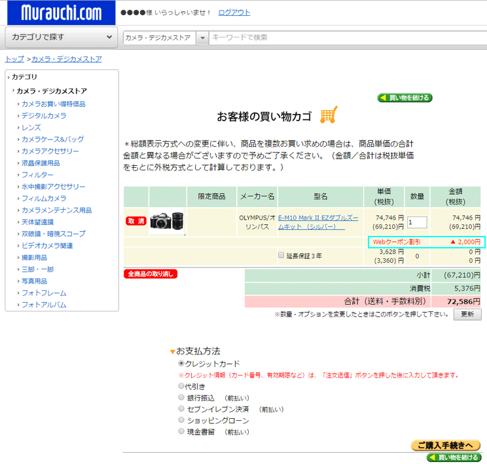Viewport: 487px width, 464px height.
Task: Click カメラ・デジカメストア breadcrumb link
Action: pos(67,59)
